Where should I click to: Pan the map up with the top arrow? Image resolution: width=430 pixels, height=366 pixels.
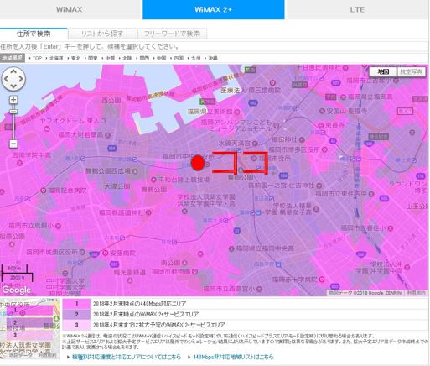[13, 71]
